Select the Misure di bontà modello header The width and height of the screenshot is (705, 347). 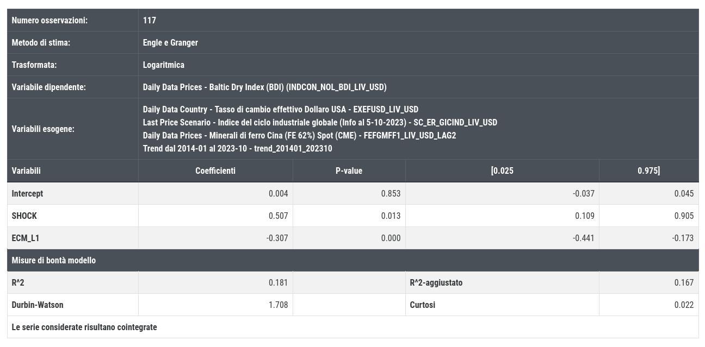pos(54,260)
